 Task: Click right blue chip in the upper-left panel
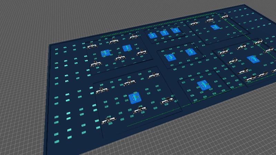(x=126, y=48)
